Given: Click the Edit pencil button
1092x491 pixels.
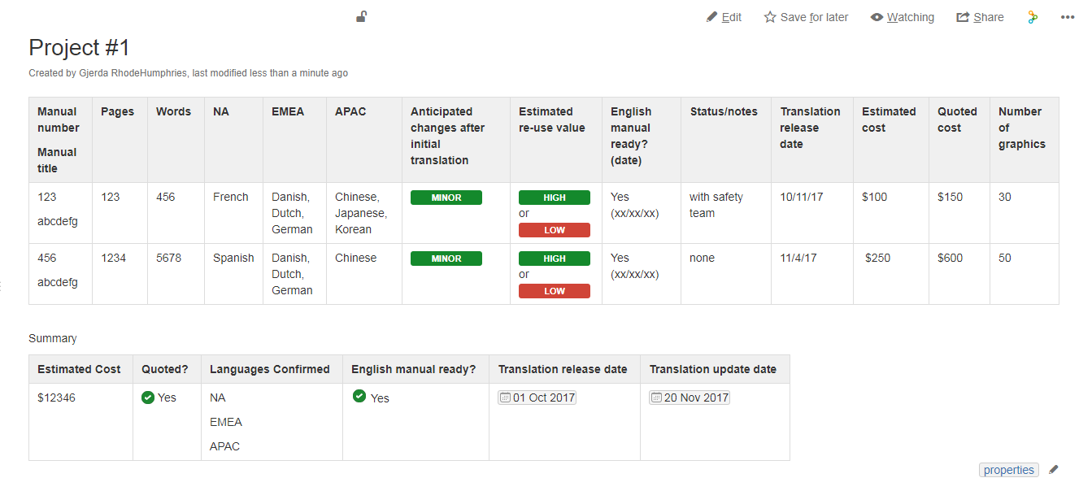Looking at the screenshot, I should tap(724, 17).
